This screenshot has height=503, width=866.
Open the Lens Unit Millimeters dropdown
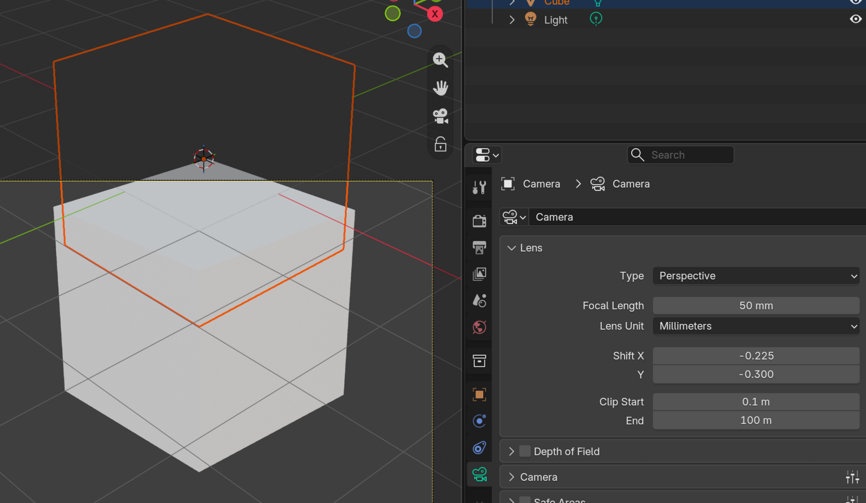pos(756,326)
